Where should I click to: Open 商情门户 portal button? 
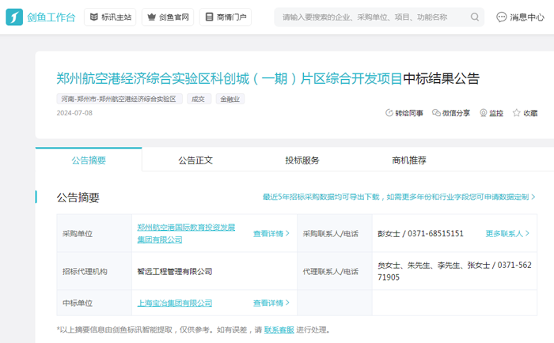(x=225, y=17)
